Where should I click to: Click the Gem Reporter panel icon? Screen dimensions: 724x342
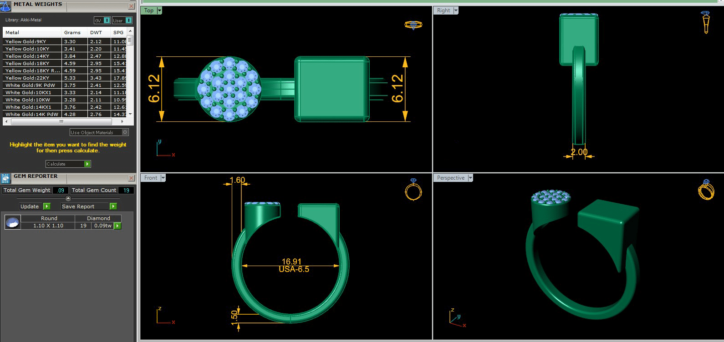pos(5,178)
